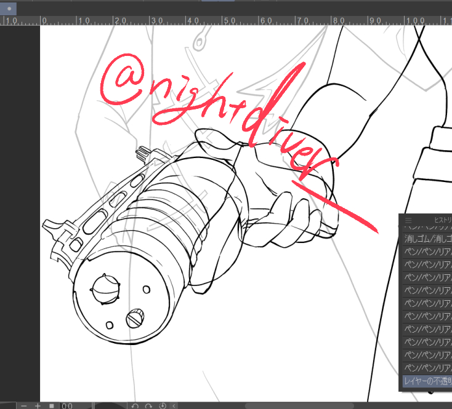The width and height of the screenshot is (452, 409).
Task: Click the horizontal scrollbar below the canvas
Action: point(300,405)
